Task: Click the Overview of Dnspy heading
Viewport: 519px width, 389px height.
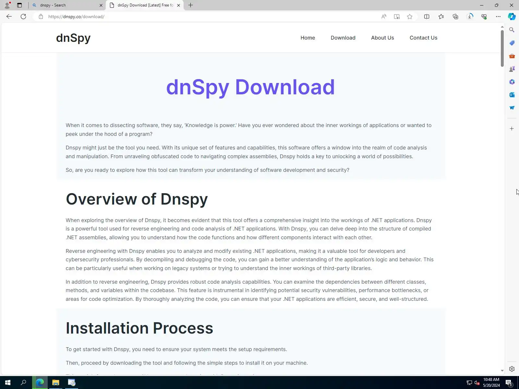Action: (x=137, y=199)
